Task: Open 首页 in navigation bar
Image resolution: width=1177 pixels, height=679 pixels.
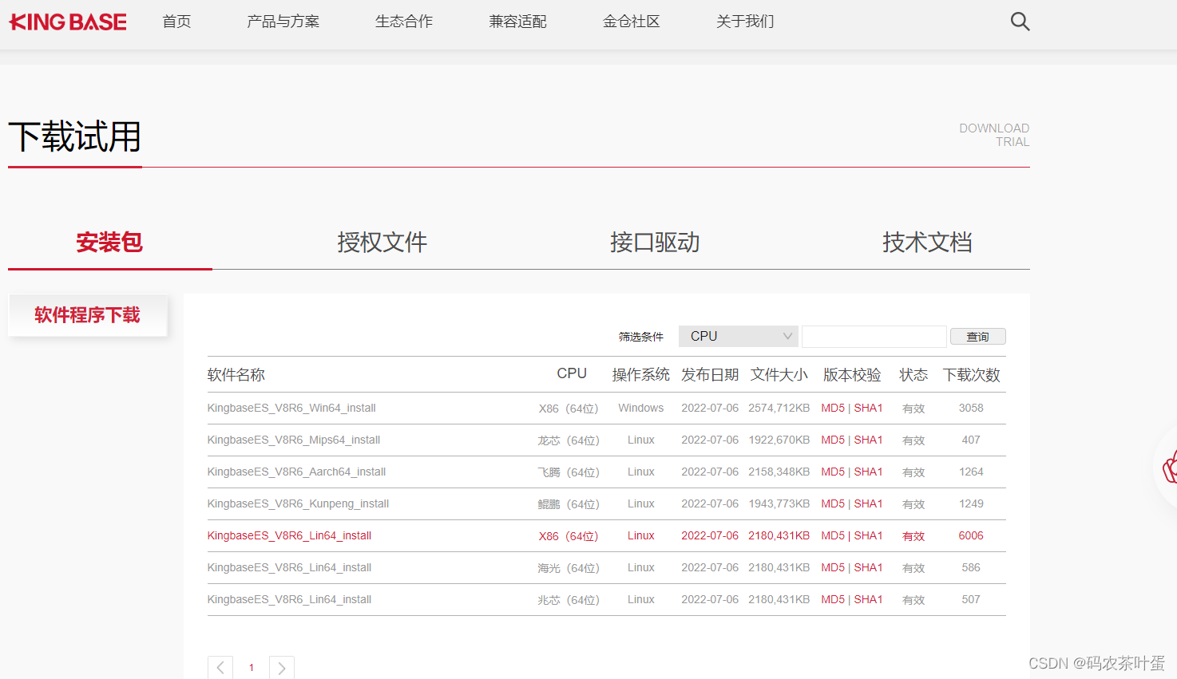Action: coord(176,22)
